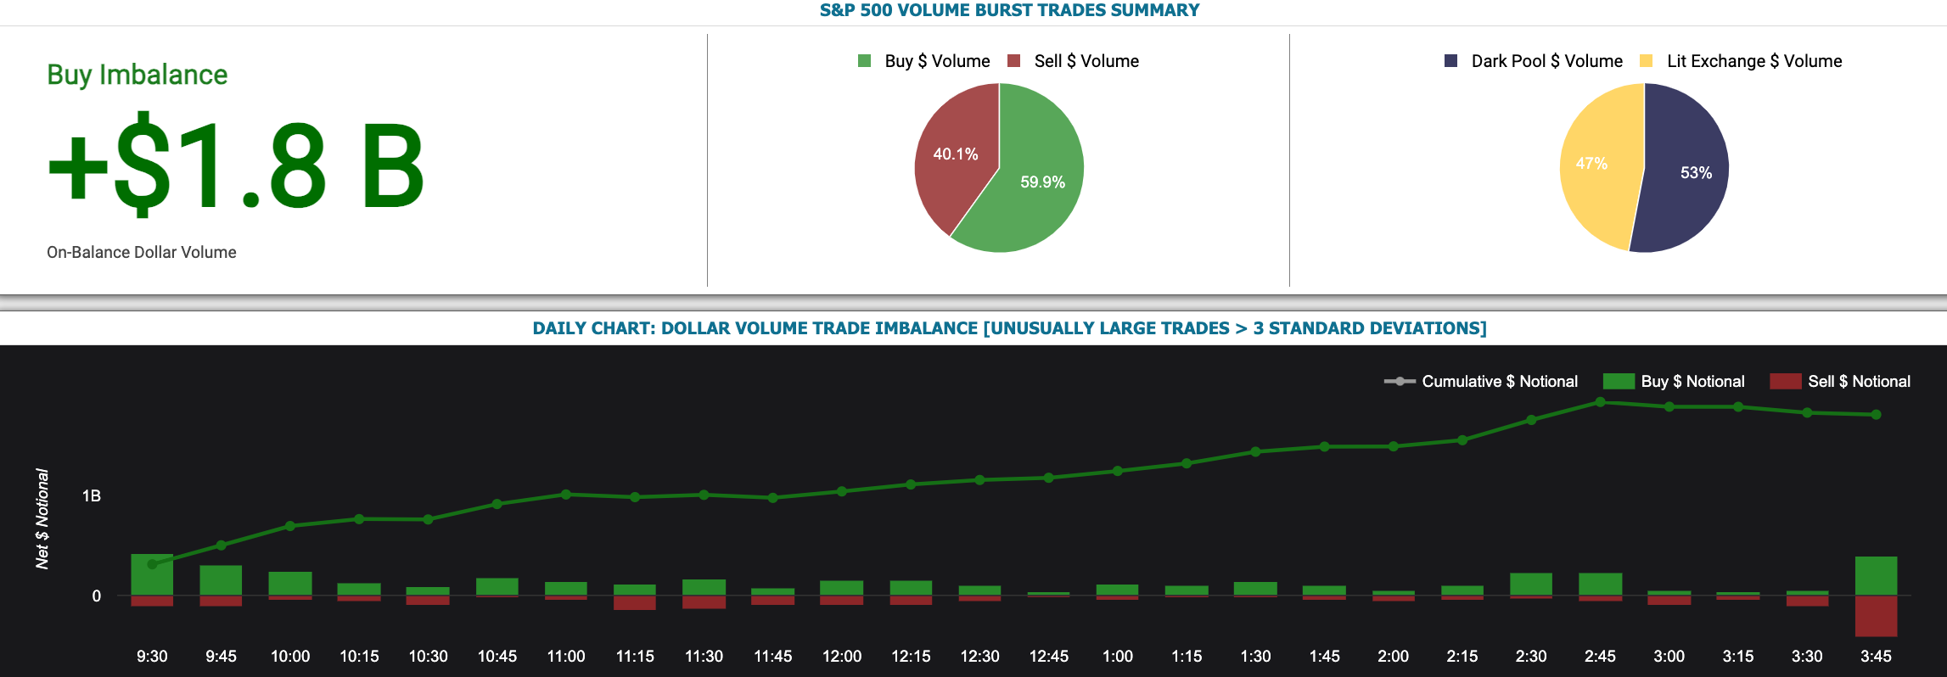
Task: Click the 3:30 x-axis time label
Action: 1807,656
